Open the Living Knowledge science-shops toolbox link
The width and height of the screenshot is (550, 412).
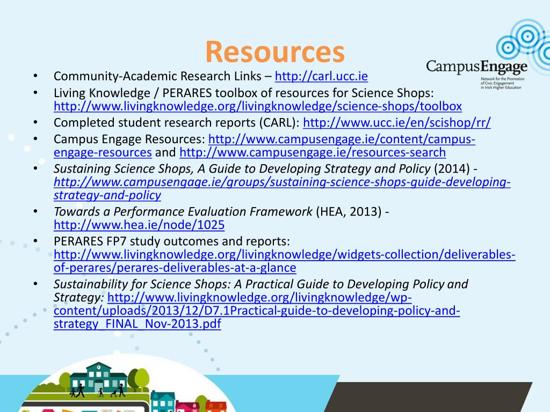click(258, 106)
